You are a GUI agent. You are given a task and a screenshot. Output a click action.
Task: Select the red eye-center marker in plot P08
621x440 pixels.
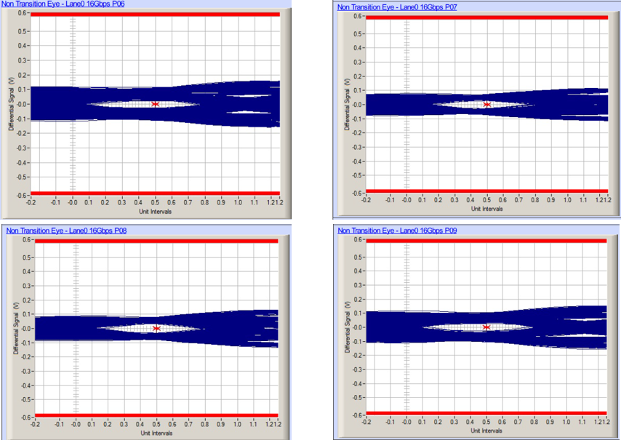[156, 328]
